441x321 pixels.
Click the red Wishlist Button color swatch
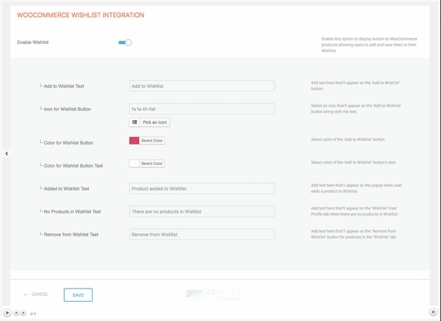coord(134,141)
